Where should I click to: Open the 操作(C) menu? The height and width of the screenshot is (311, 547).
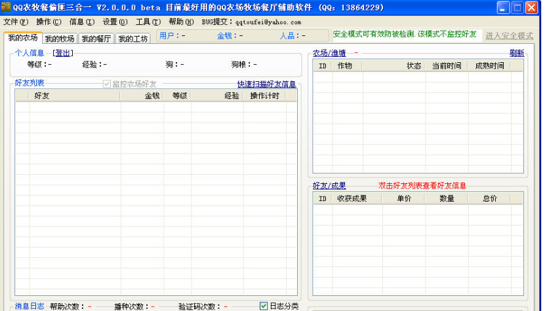pyautogui.click(x=49, y=22)
